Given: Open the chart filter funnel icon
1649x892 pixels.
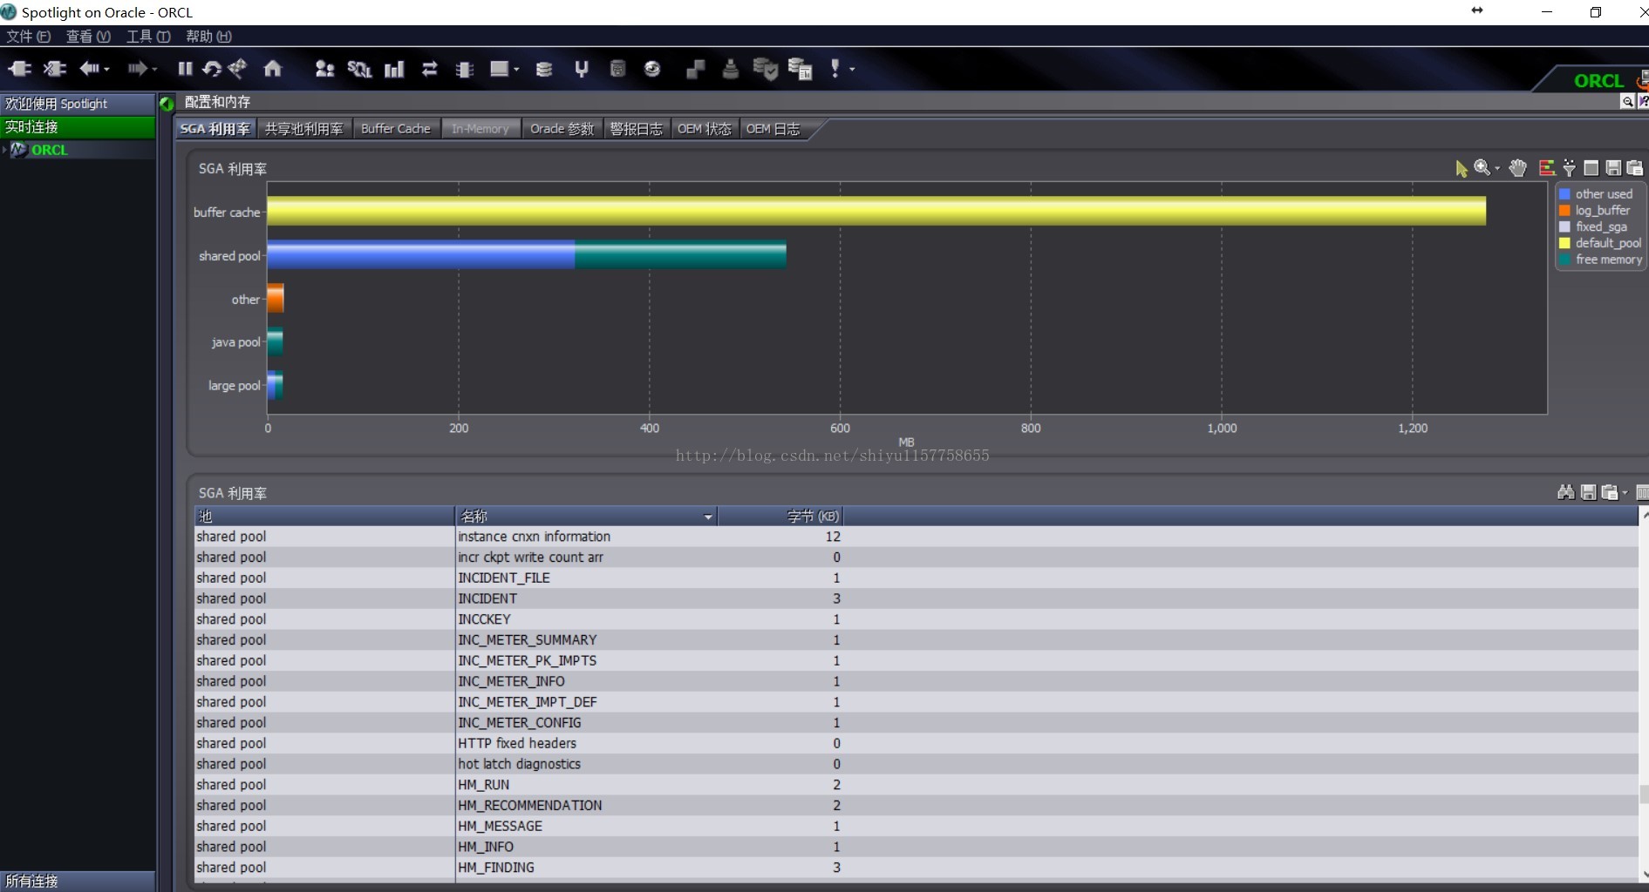Looking at the screenshot, I should pos(1569,168).
